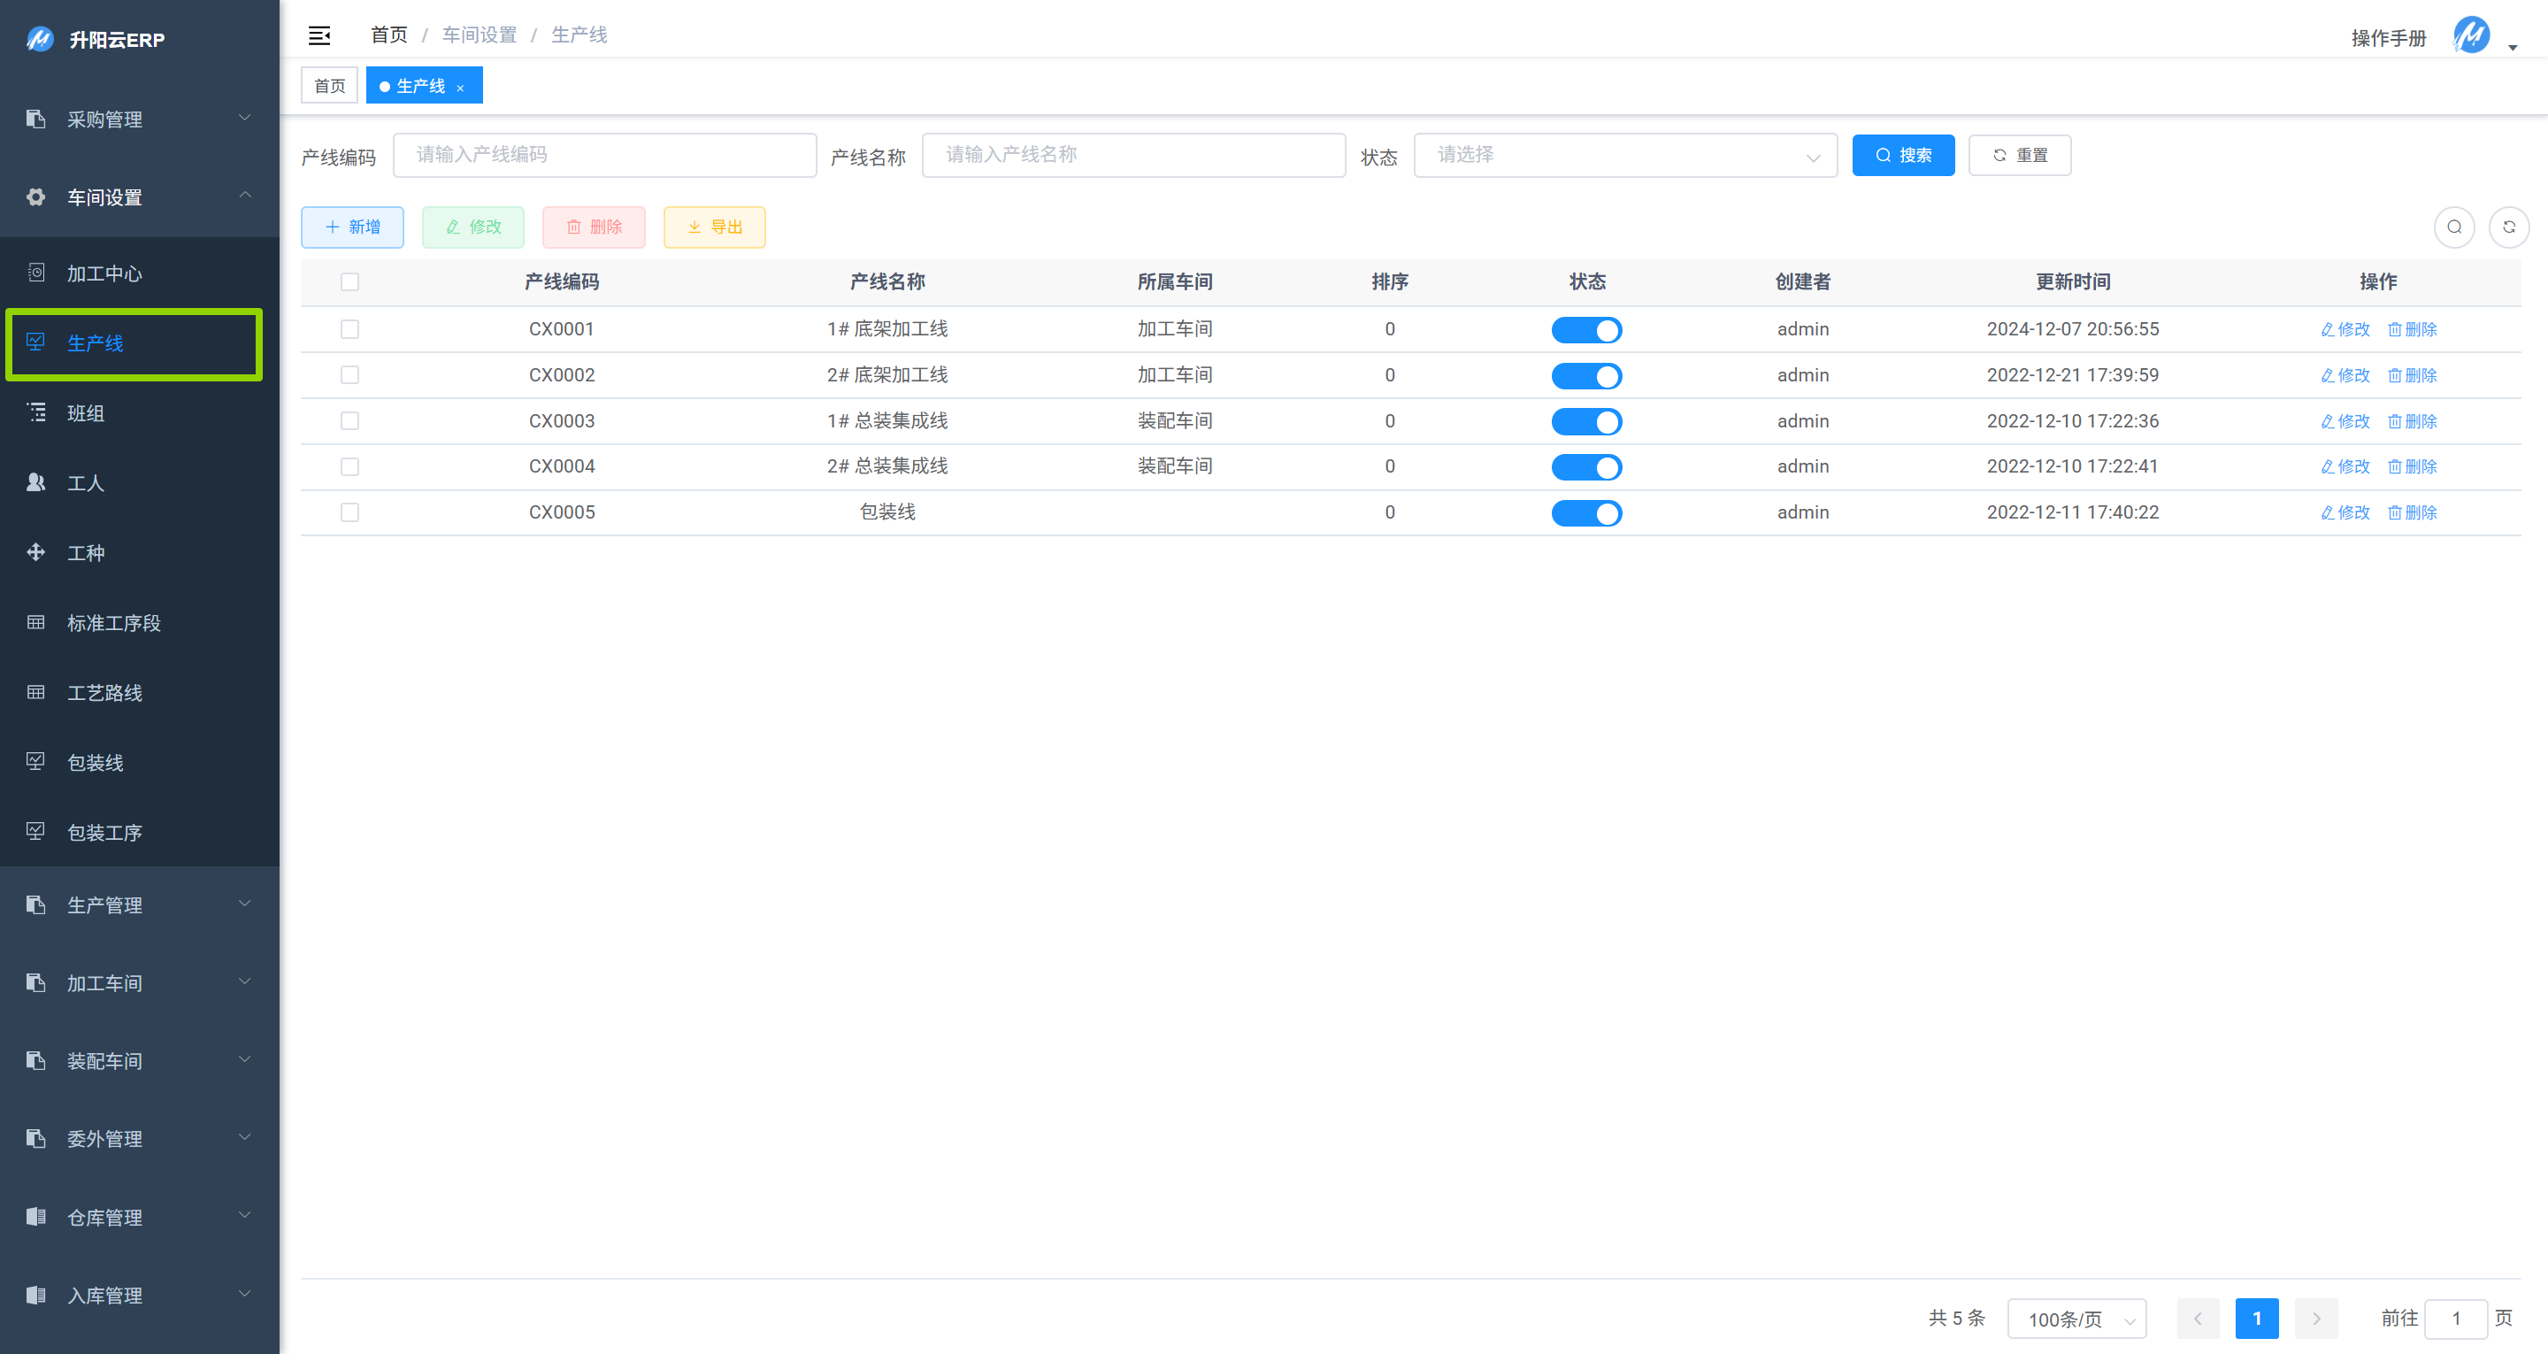This screenshot has height=1354, width=2548.
Task: Open 加工中心 from the sidebar
Action: [x=105, y=273]
